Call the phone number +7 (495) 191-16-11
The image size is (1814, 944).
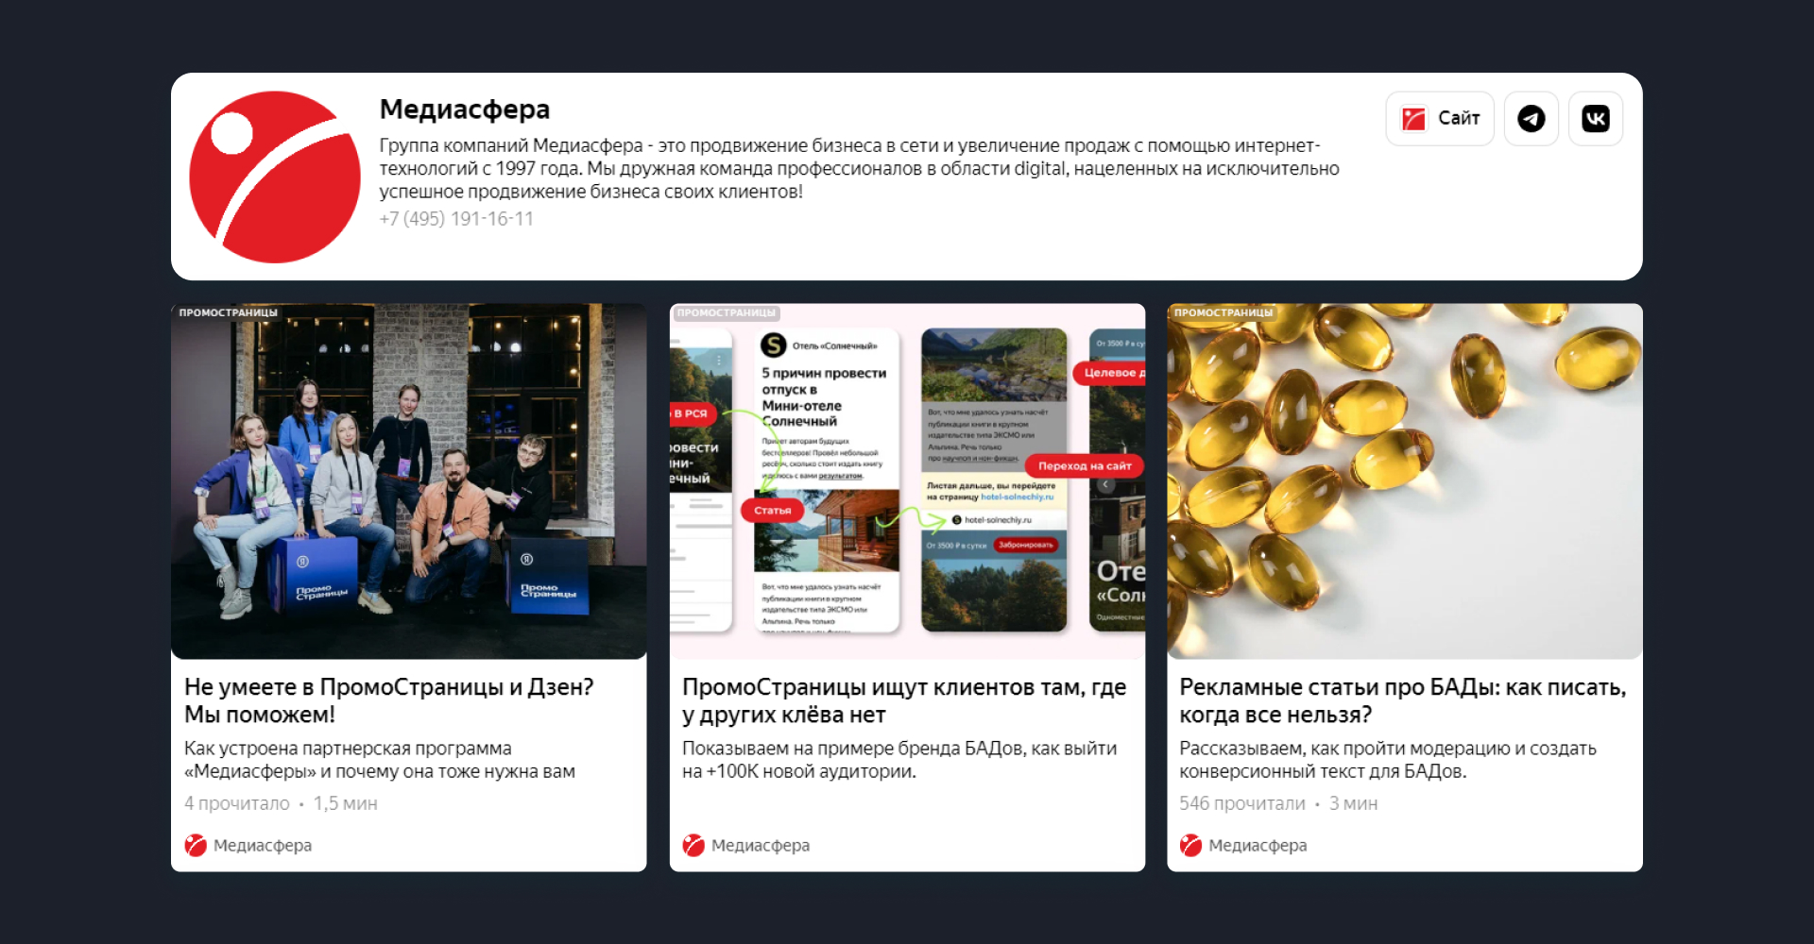coord(456,219)
